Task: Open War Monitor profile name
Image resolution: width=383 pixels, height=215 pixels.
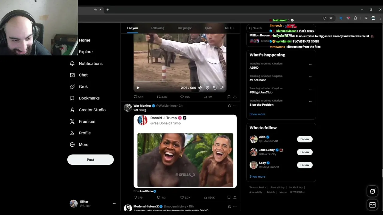Action: point(142,106)
